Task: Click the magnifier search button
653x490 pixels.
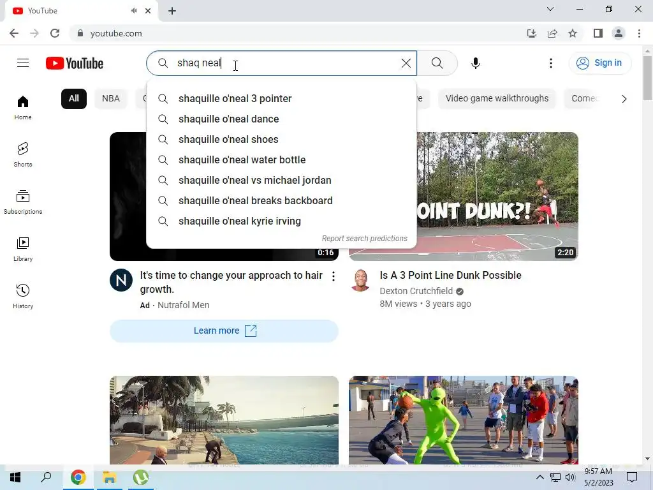Action: coord(437,63)
